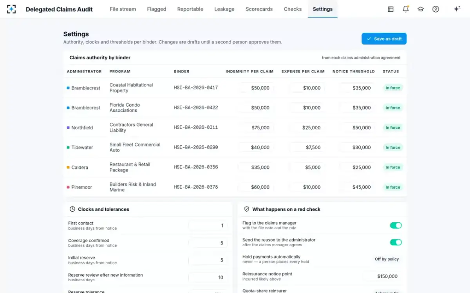This screenshot has height=293, width=470.
Task: Edit Reserve review after new information field
Action: (208, 277)
